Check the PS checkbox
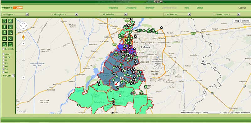This screenshot has height=123, width=251. [3, 63]
